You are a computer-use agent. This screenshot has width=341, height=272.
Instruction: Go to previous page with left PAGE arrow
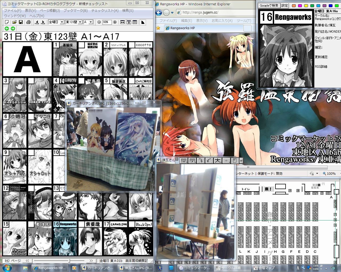pos(37,22)
